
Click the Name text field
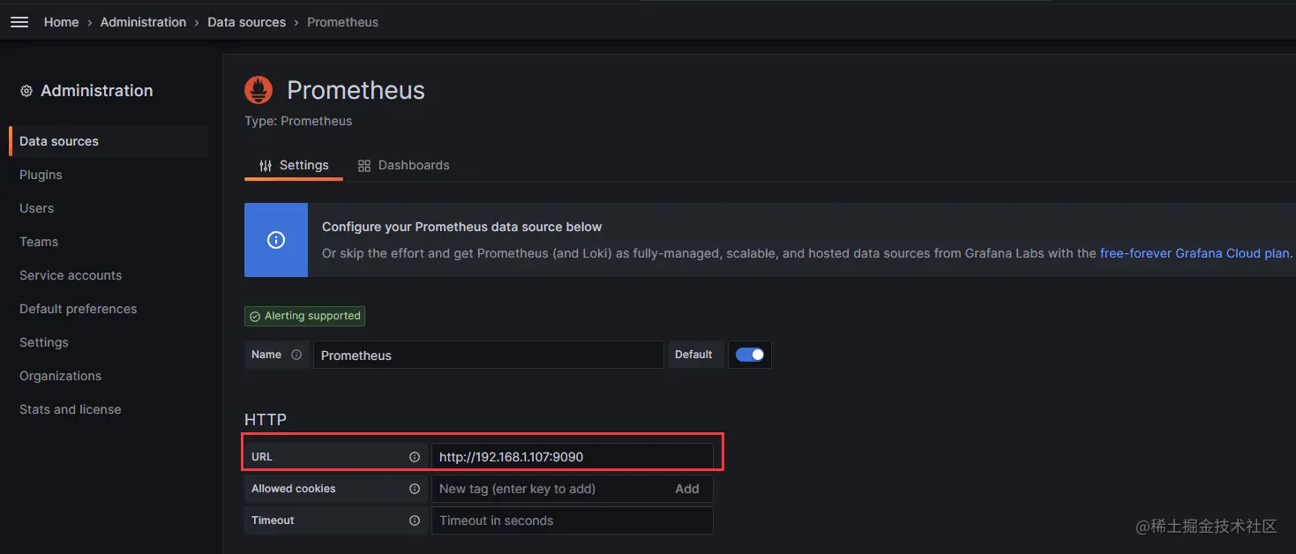pos(488,355)
